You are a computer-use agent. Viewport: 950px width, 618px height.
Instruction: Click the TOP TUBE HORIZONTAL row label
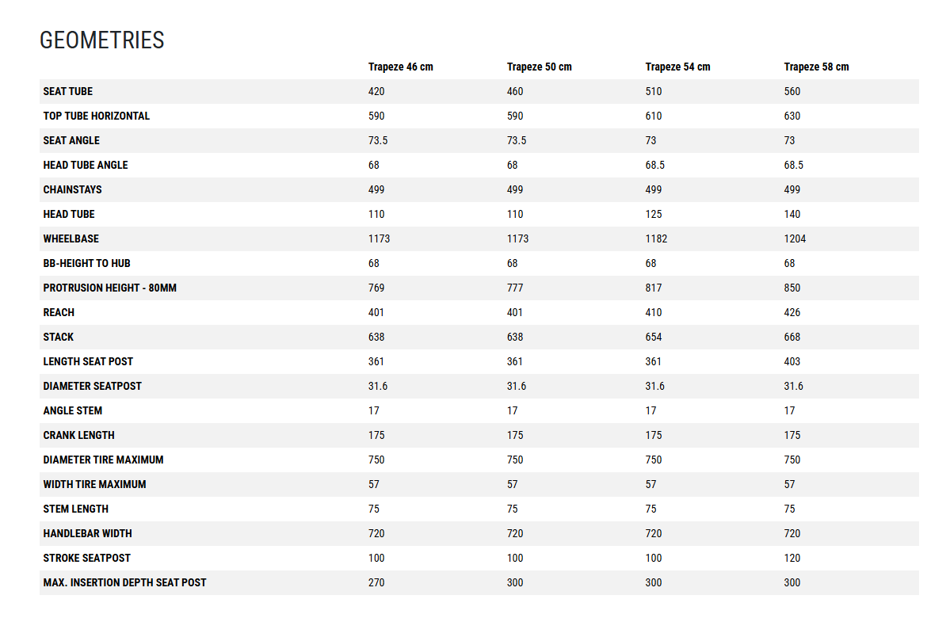[97, 116]
